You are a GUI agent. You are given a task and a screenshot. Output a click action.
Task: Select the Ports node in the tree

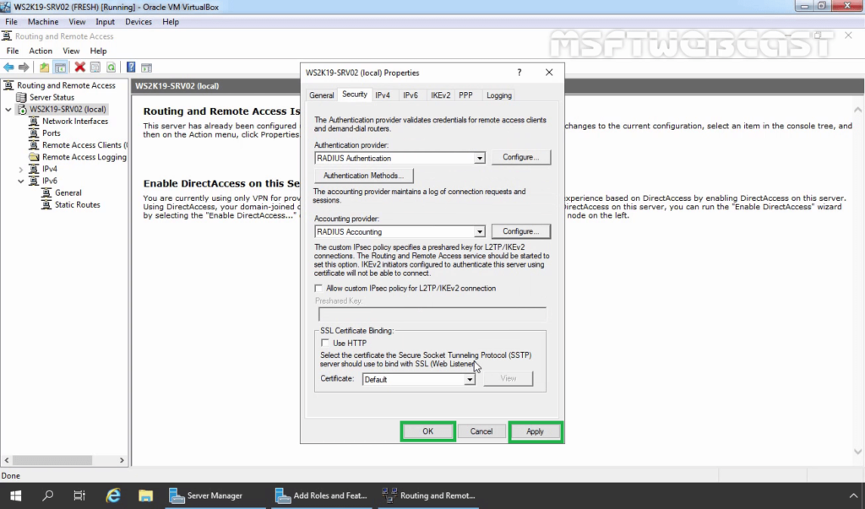pyautogui.click(x=52, y=133)
